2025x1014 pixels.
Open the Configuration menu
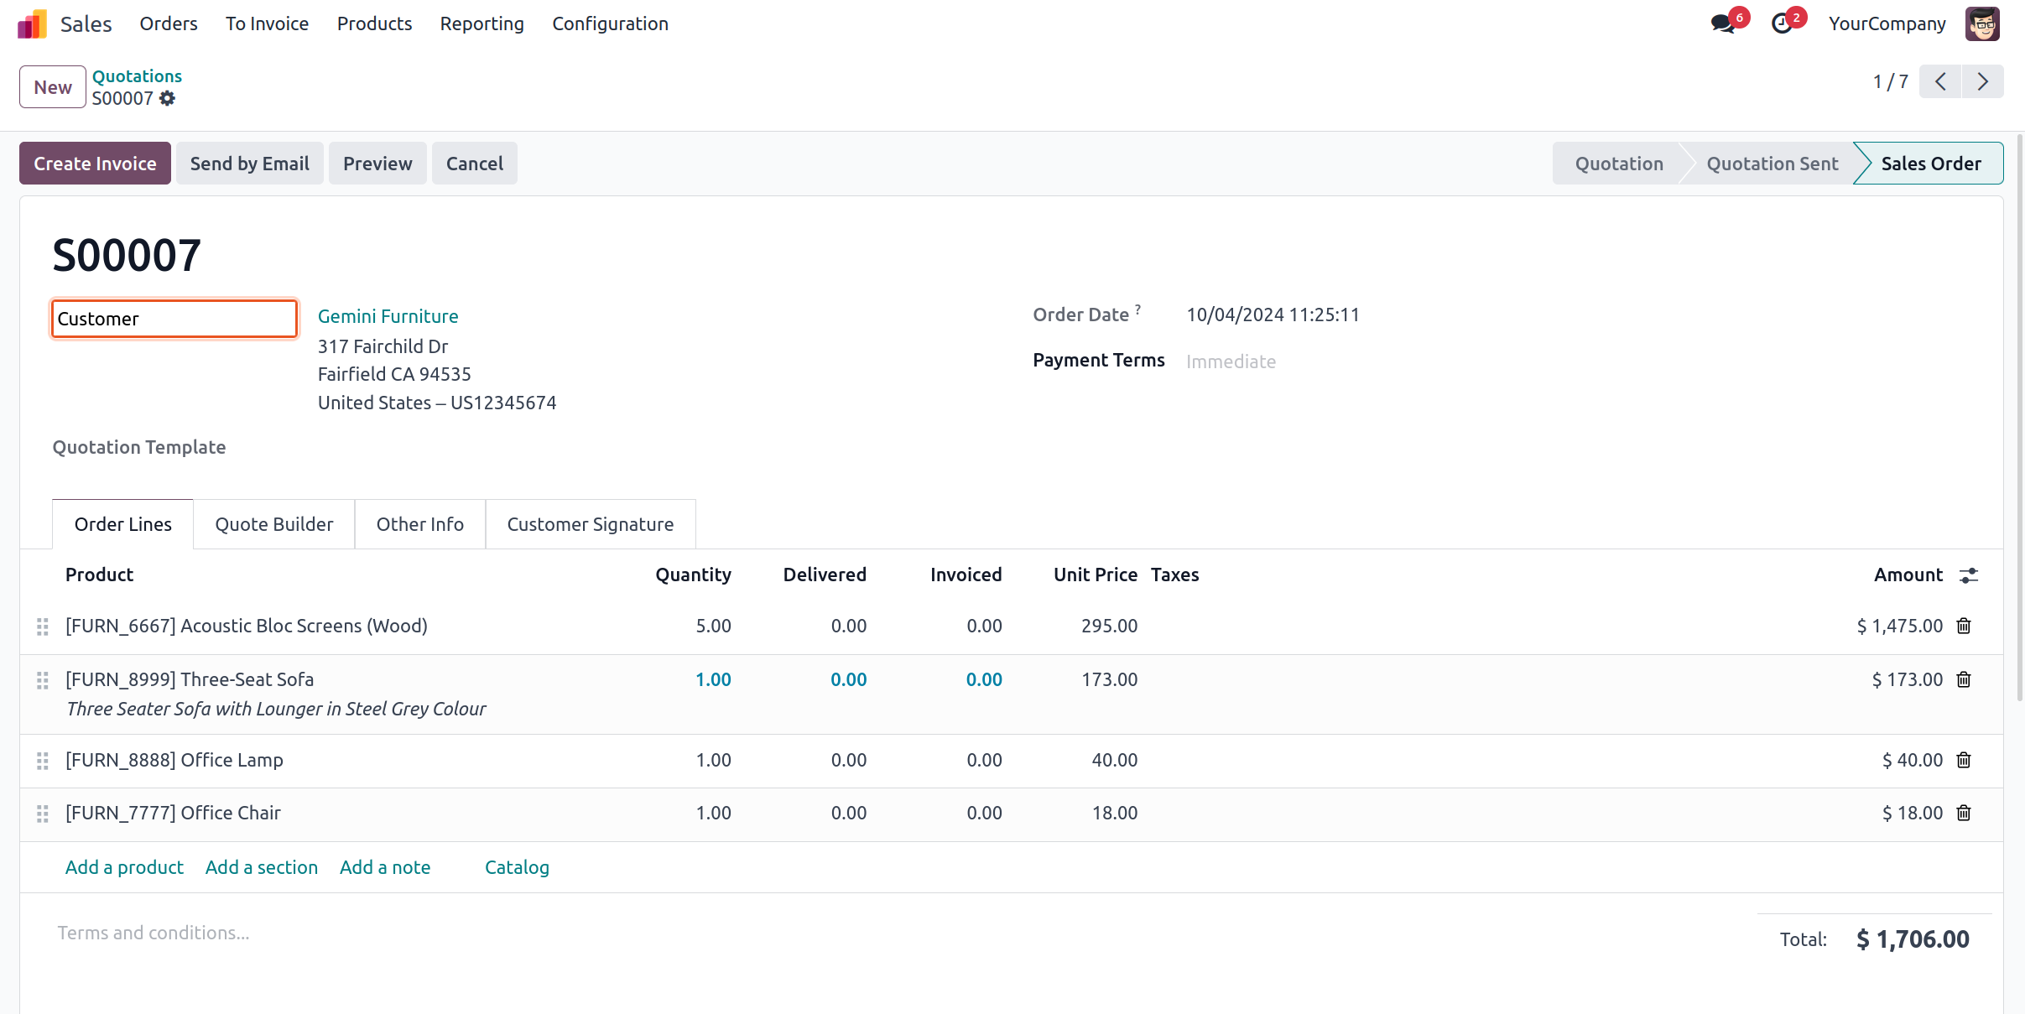point(610,23)
